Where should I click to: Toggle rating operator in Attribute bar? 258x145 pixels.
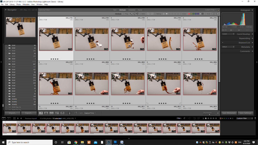[x=164, y=14]
